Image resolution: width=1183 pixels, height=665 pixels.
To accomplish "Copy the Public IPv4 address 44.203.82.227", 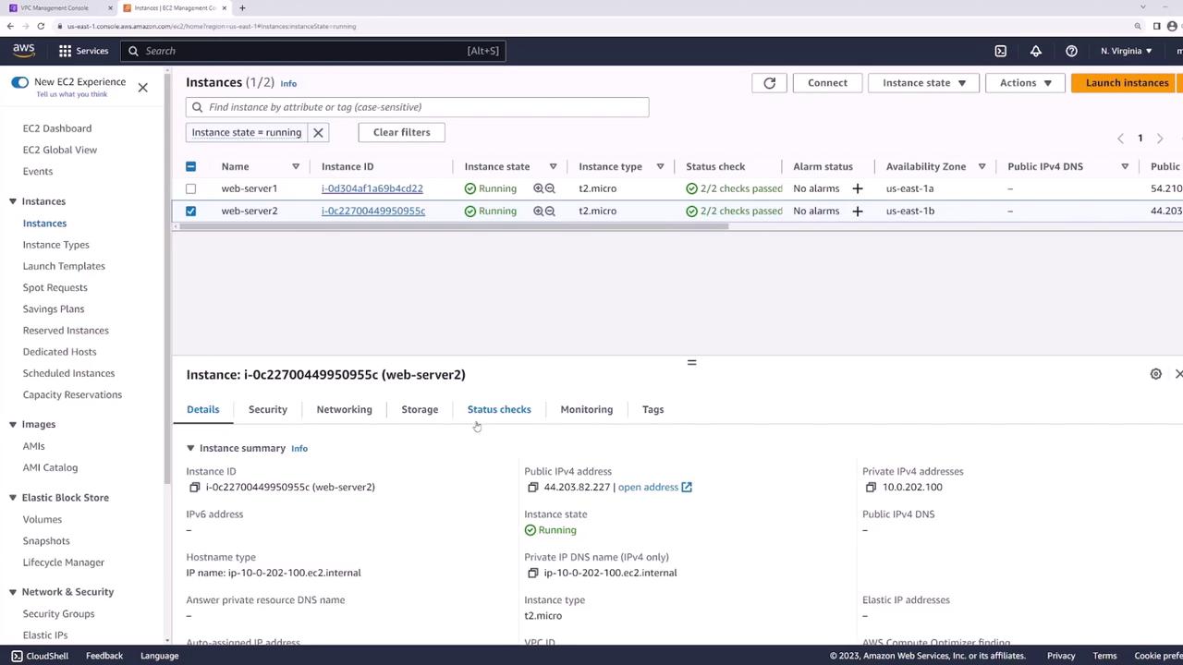I will click(x=532, y=488).
